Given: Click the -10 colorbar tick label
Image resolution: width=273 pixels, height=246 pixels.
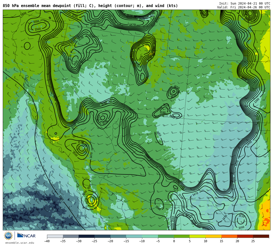Looking at the screenshot, I should [142, 241].
